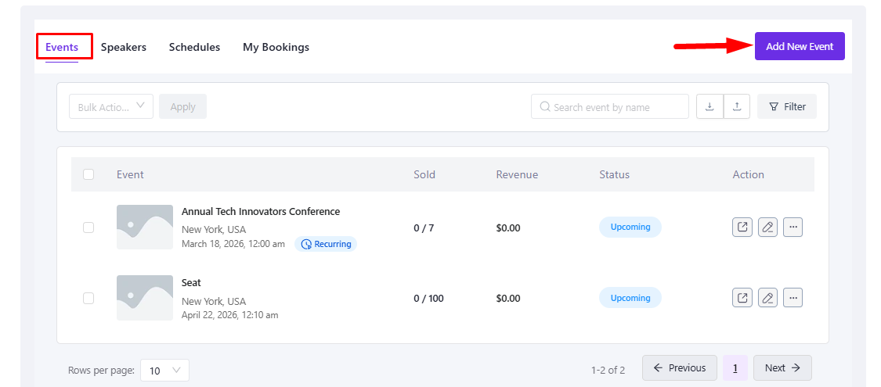Image resolution: width=881 pixels, height=387 pixels.
Task: Select the Seat event row checkbox
Action: [x=88, y=298]
